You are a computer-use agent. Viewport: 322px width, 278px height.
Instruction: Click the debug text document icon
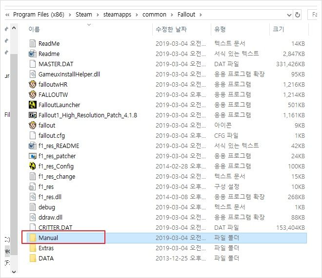pos(33,207)
